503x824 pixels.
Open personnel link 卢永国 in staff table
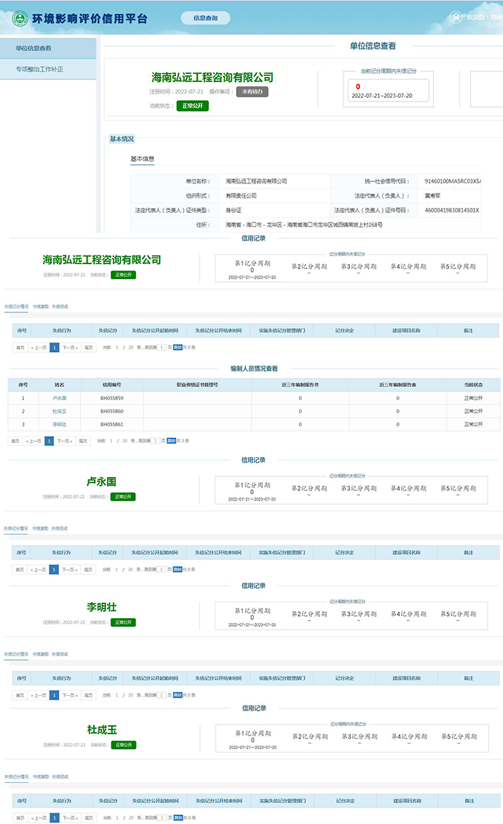59,398
